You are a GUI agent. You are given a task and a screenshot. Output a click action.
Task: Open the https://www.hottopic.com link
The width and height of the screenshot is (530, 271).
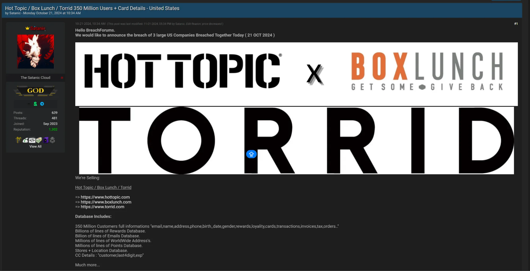tap(105, 197)
